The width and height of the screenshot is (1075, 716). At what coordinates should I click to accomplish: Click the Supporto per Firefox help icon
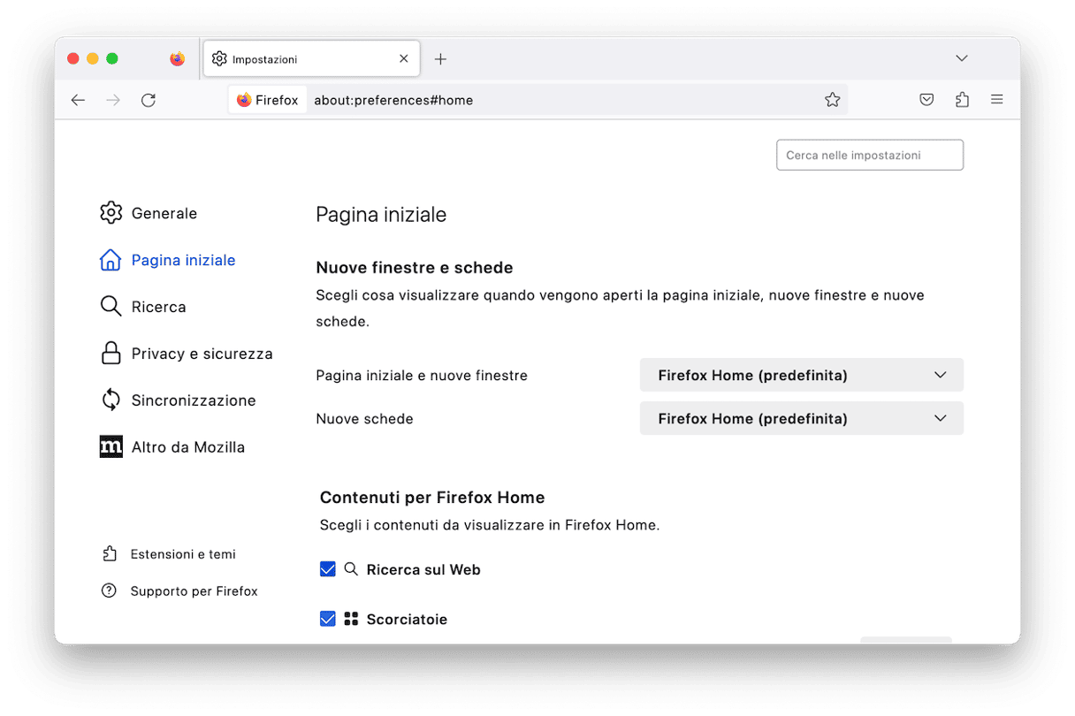(109, 590)
